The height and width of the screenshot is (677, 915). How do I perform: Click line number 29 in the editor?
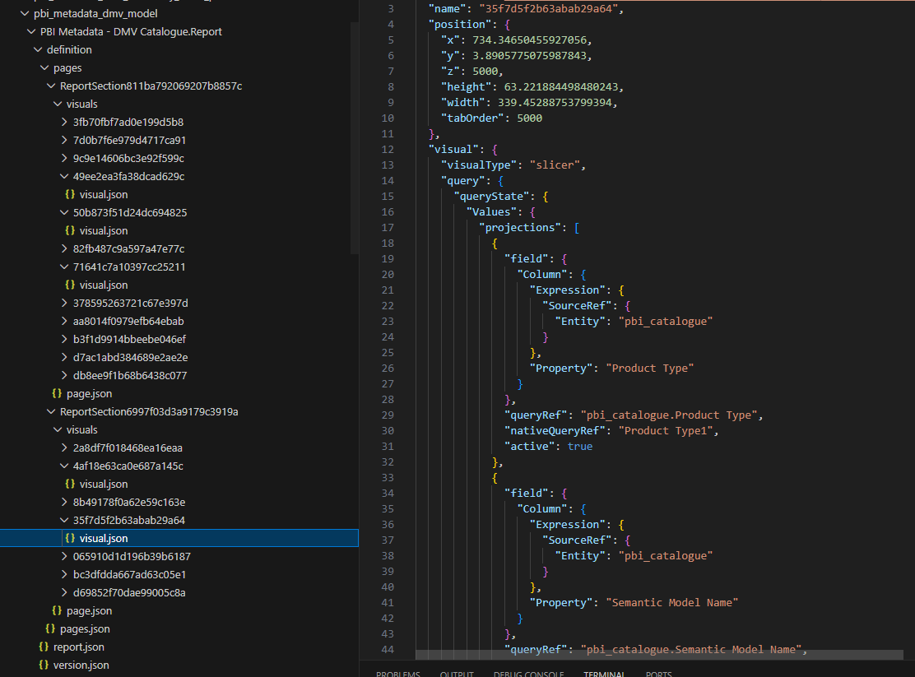click(387, 415)
